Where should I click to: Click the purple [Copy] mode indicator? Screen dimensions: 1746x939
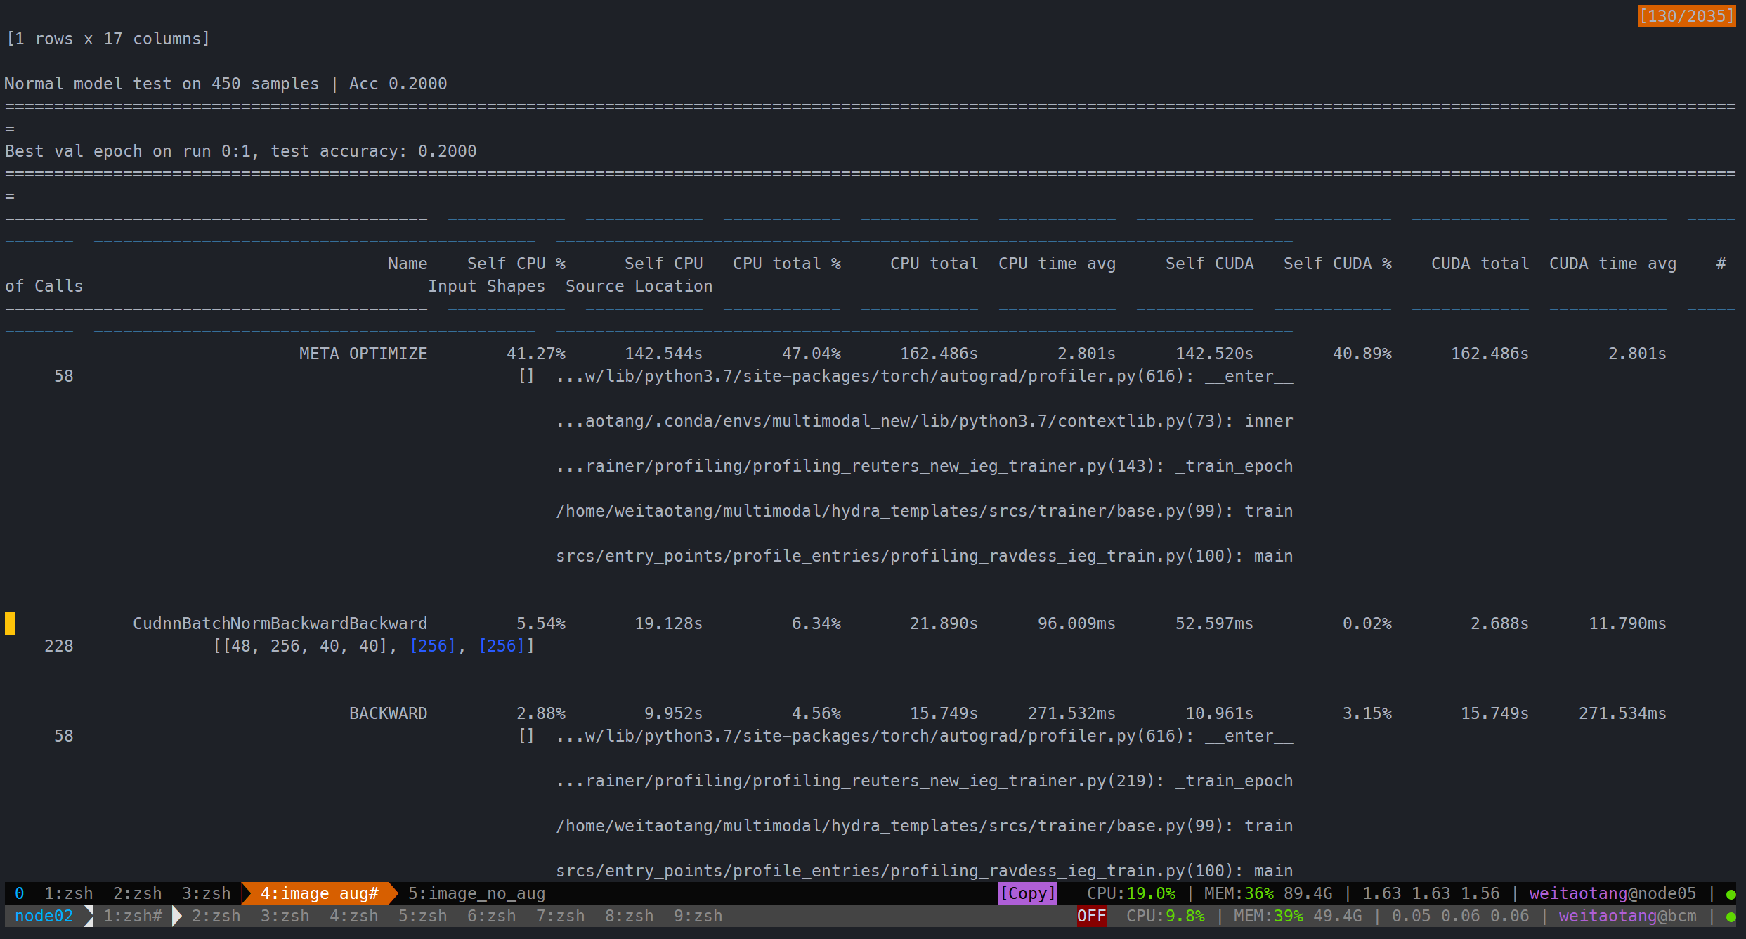click(1027, 893)
